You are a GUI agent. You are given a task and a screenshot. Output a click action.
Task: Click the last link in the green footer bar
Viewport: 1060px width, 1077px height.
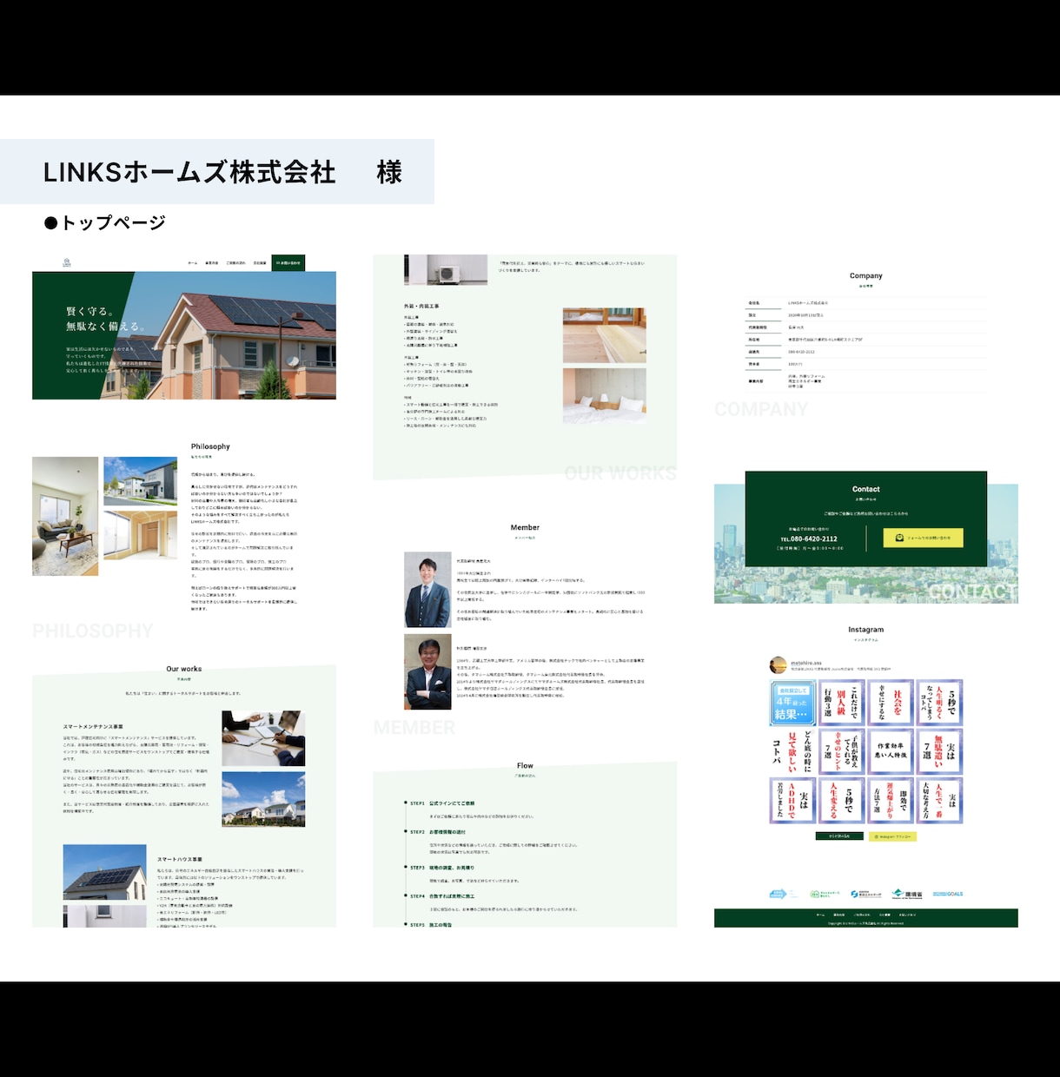pos(907,915)
